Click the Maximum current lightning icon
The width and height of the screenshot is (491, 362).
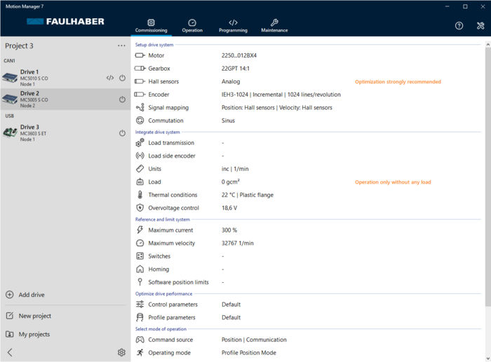click(x=140, y=230)
